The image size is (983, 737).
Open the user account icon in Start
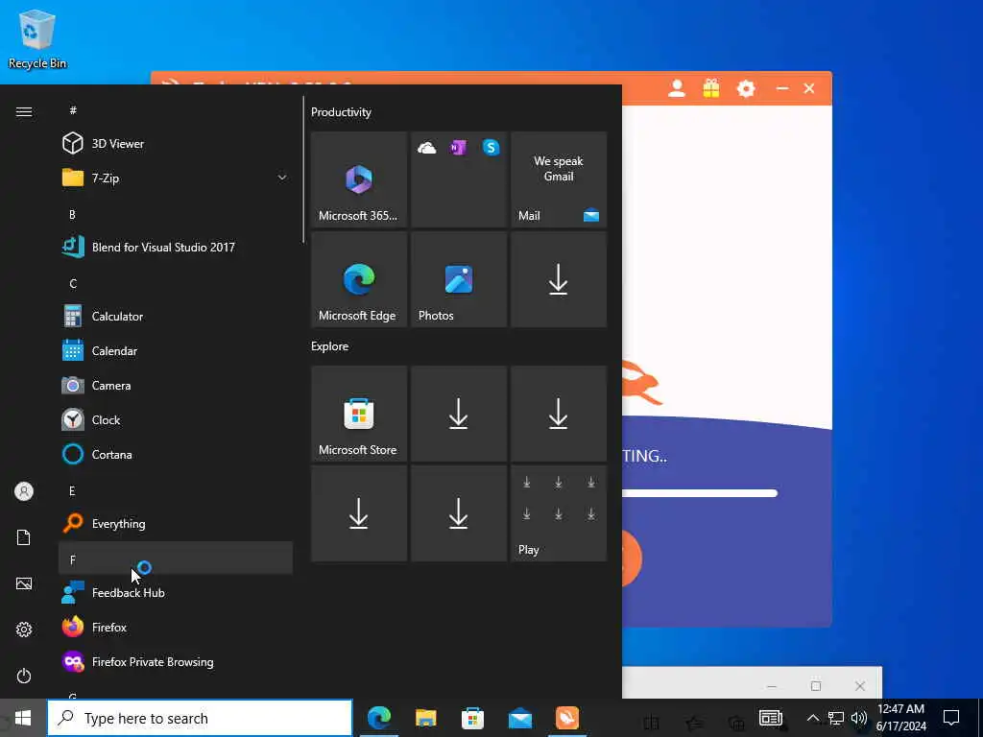pos(24,491)
